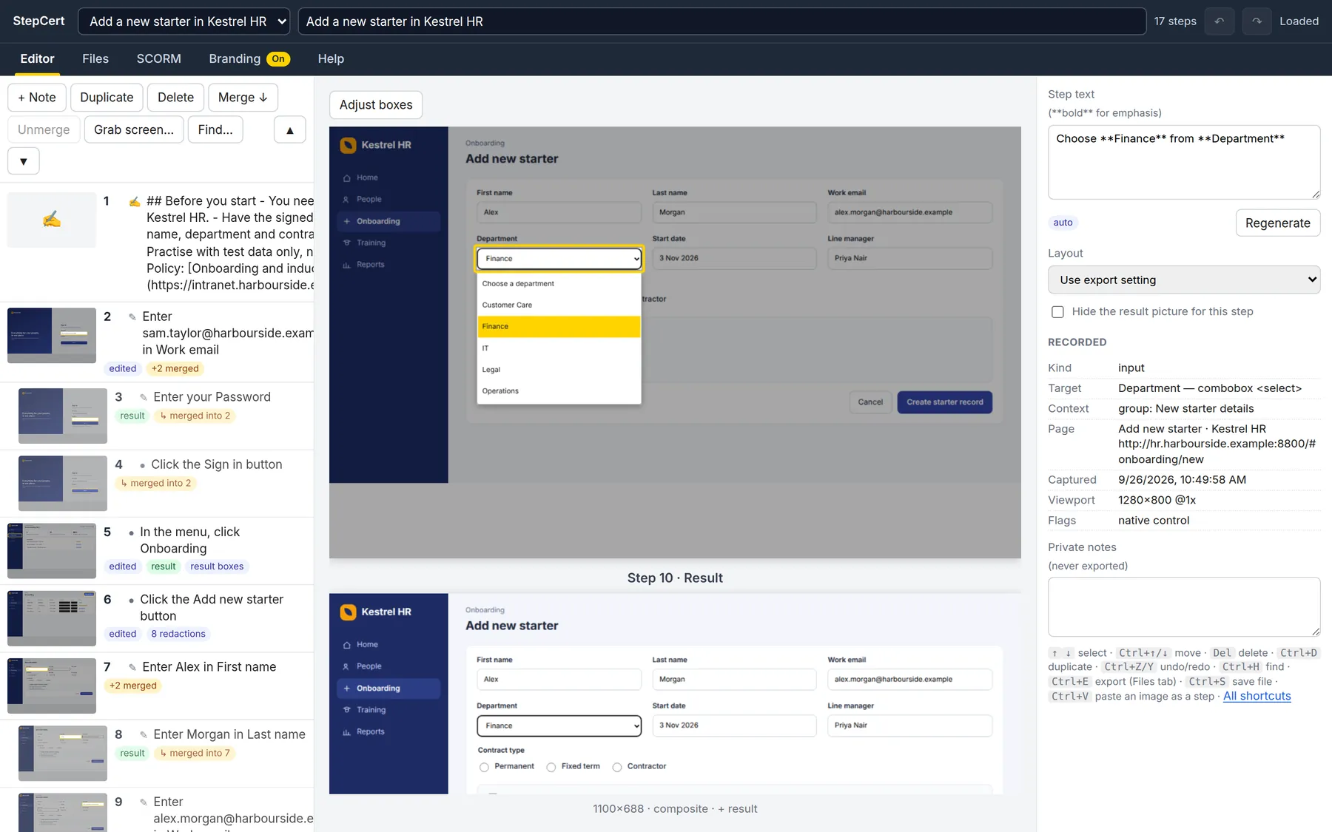Click the Unmerge button
This screenshot has width=1332, height=832.
pyautogui.click(x=44, y=129)
